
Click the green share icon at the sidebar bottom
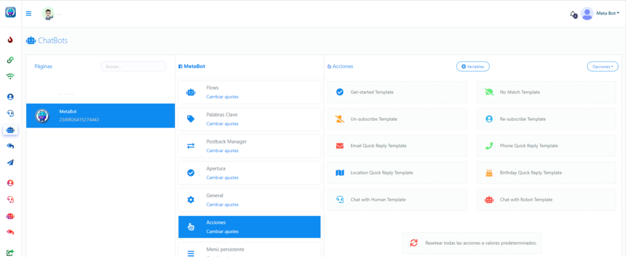[10, 252]
